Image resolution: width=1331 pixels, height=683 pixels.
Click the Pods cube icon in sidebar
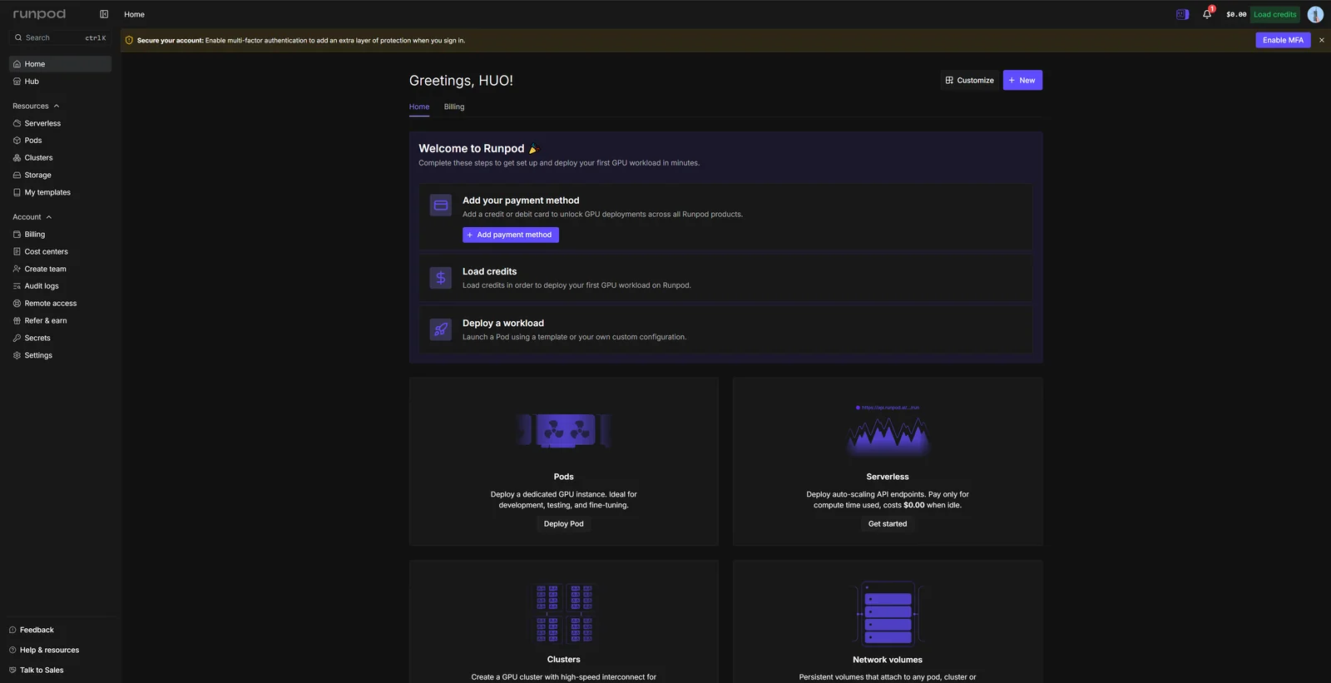pos(17,141)
